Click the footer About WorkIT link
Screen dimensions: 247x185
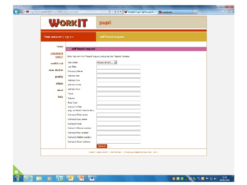coord(102,152)
